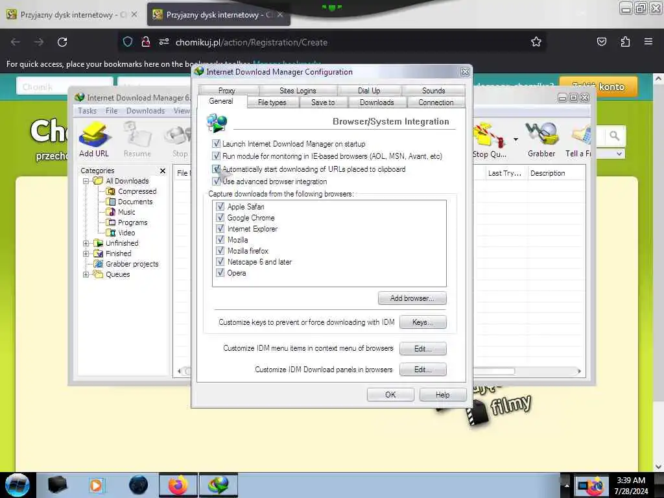The image size is (664, 498).
Task: Toggle automatically start downloading clipboard URLs
Action: tap(217, 169)
